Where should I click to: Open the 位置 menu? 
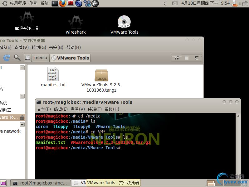[33, 3]
